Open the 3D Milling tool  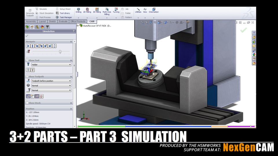click(97, 10)
